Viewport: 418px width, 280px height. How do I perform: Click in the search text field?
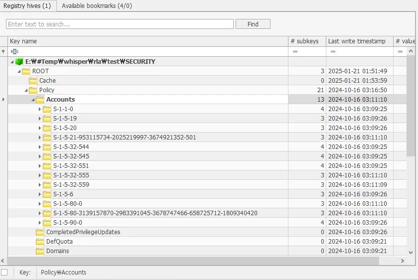pos(120,24)
